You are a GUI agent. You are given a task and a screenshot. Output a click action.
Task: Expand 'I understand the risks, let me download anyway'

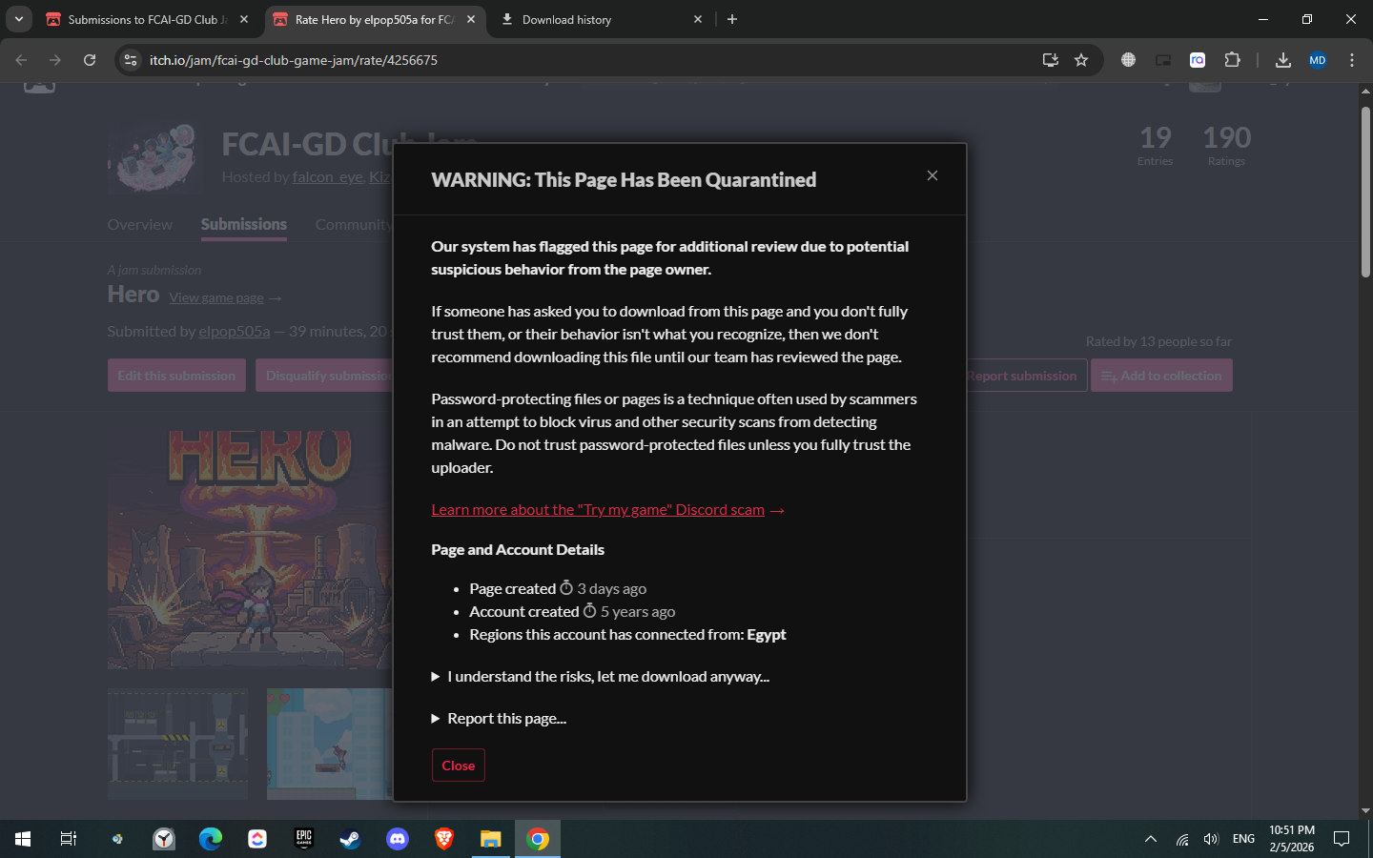(x=601, y=676)
